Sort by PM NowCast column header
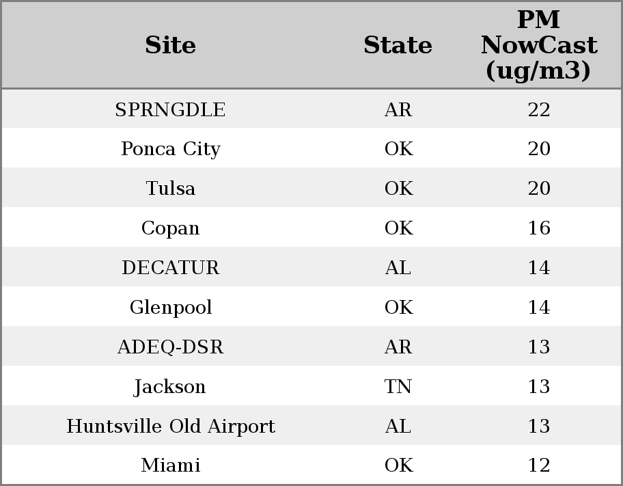This screenshot has height=486, width=623. click(x=538, y=46)
